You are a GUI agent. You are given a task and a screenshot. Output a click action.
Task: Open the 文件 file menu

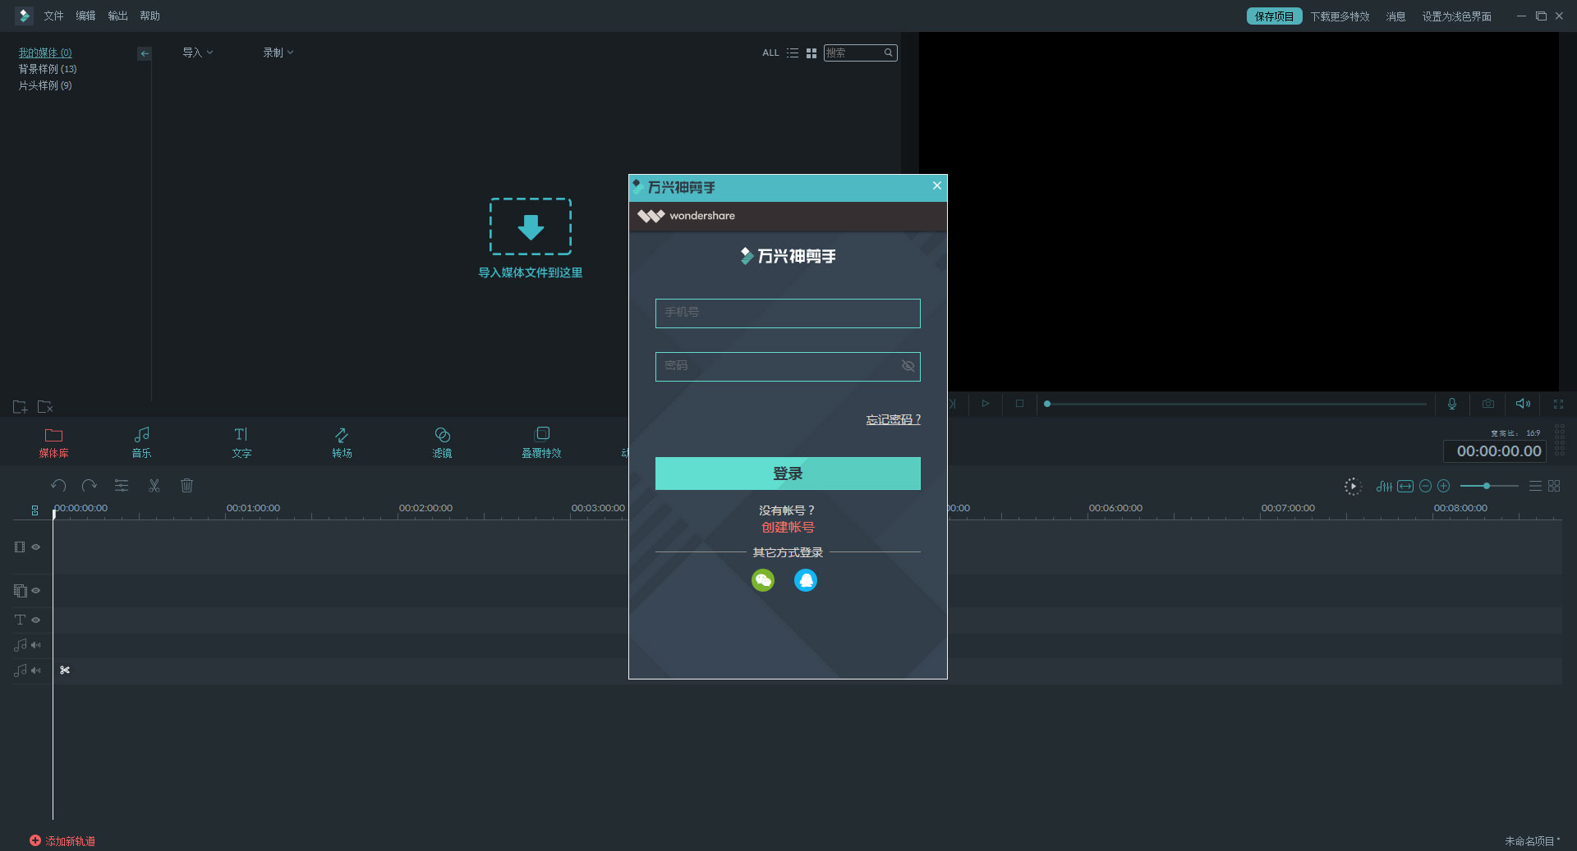[53, 16]
